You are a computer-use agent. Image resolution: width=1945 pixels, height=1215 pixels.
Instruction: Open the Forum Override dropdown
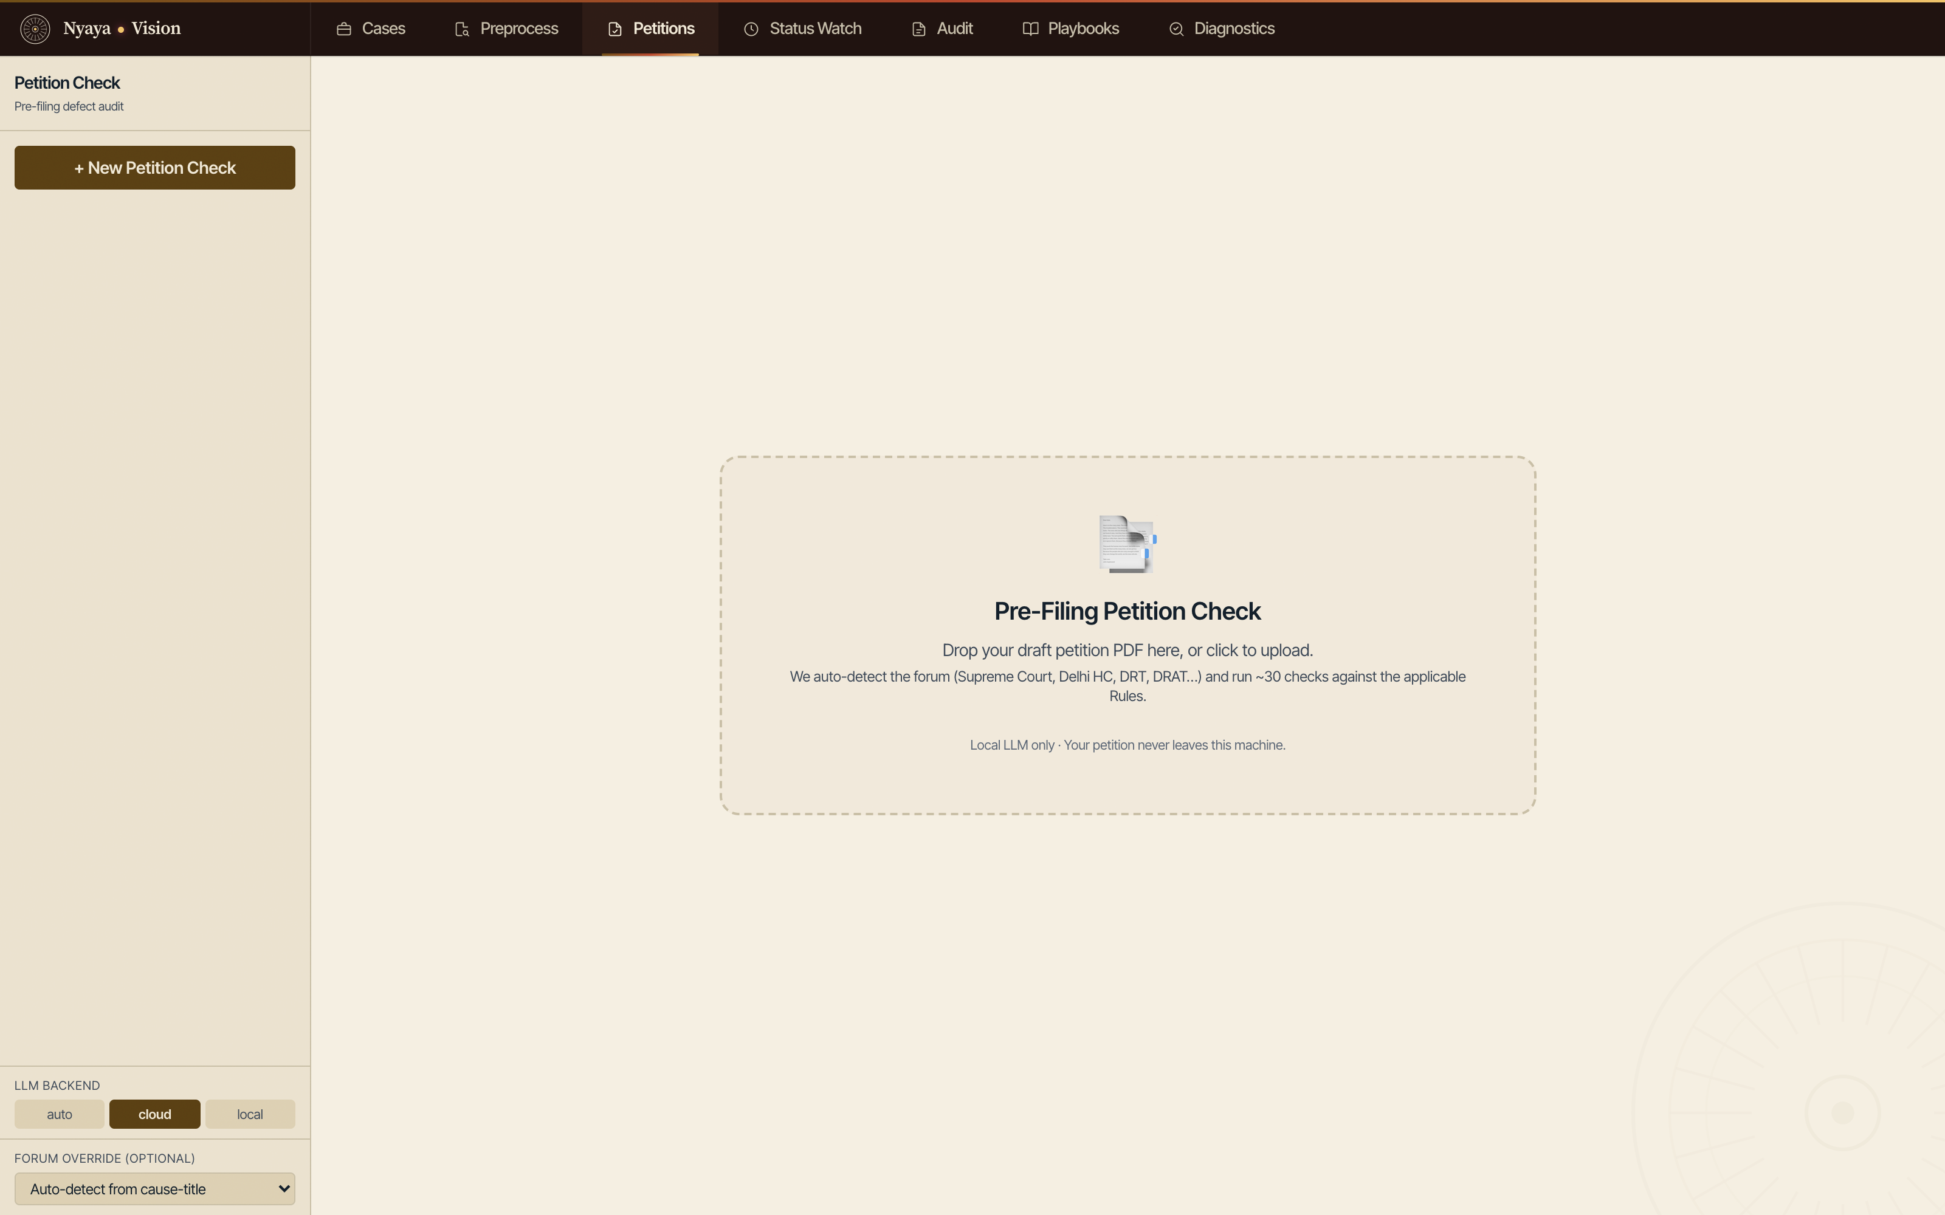point(155,1189)
